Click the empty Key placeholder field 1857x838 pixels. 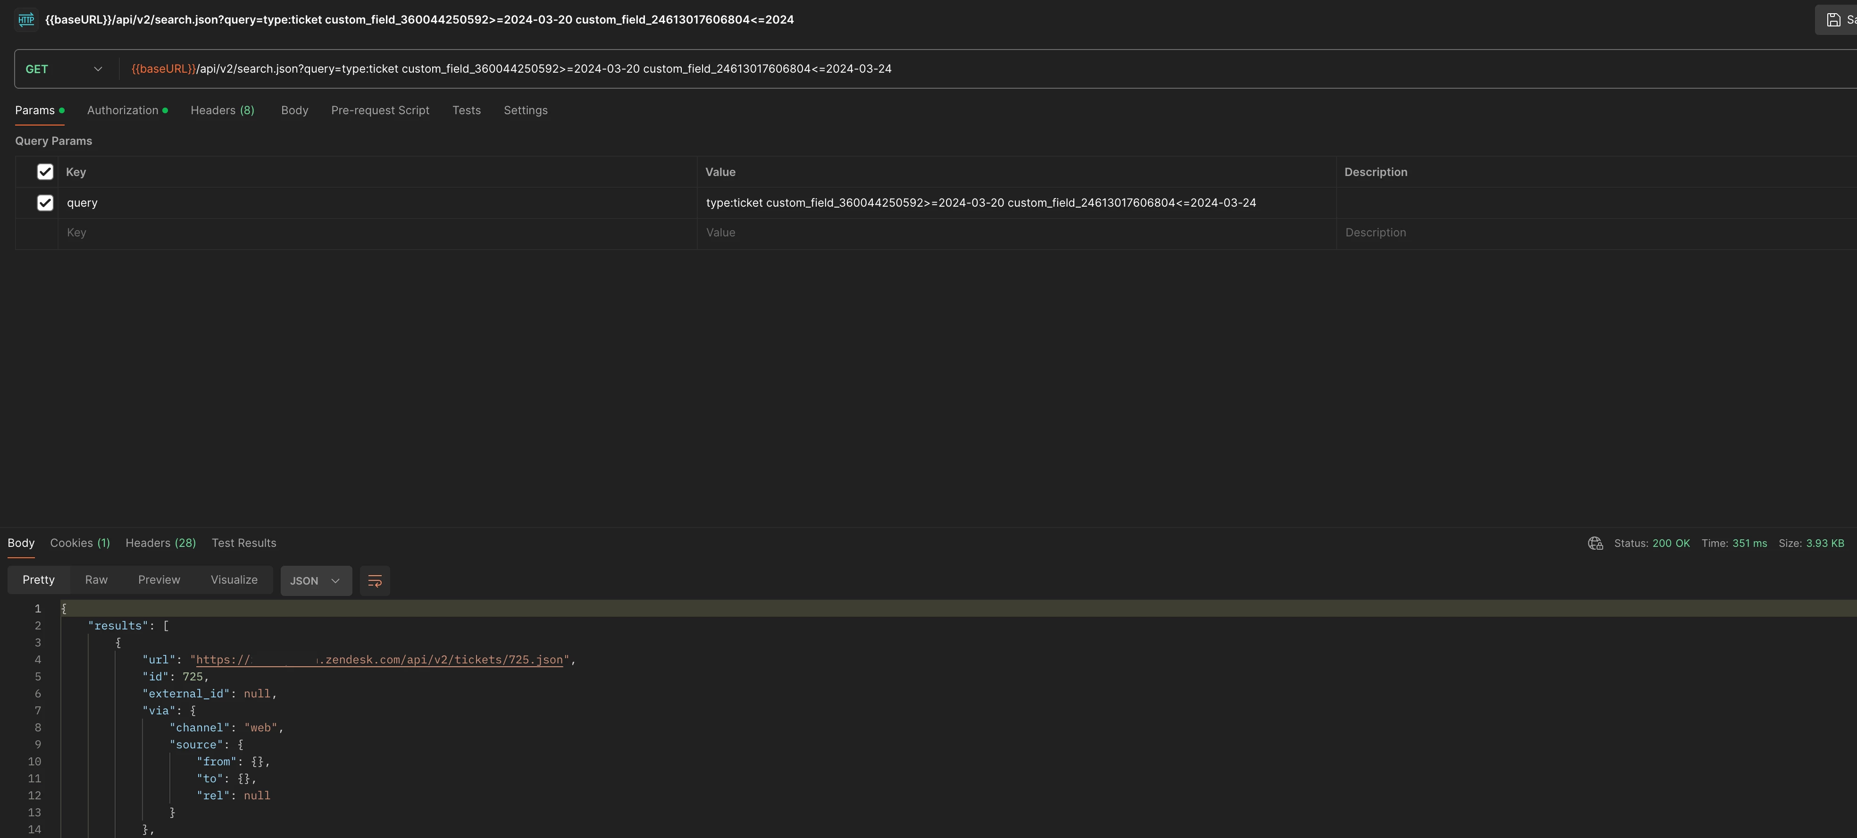pos(360,233)
